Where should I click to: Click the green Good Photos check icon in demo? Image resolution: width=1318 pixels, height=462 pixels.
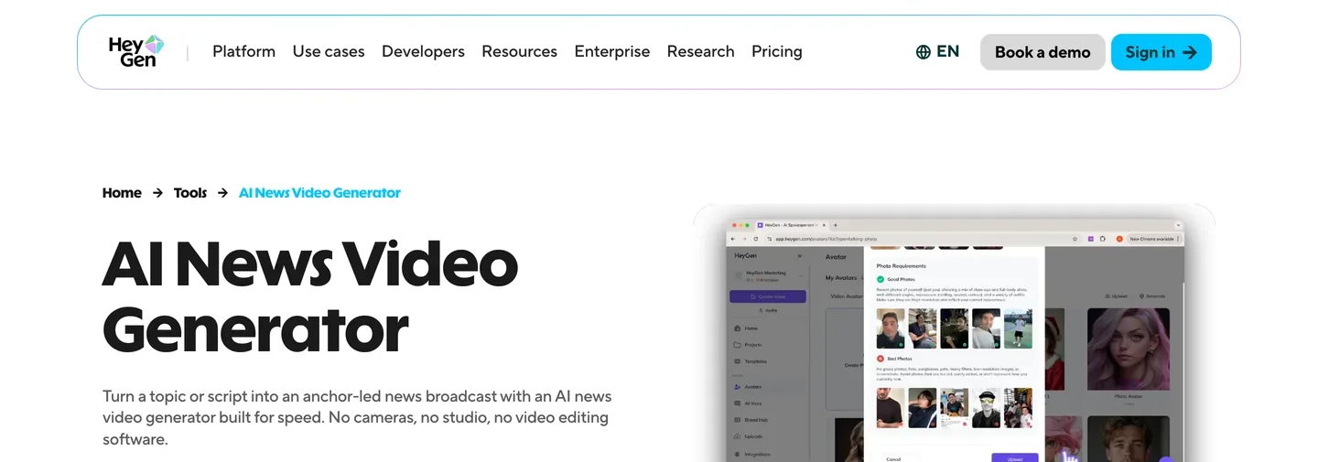tap(880, 279)
